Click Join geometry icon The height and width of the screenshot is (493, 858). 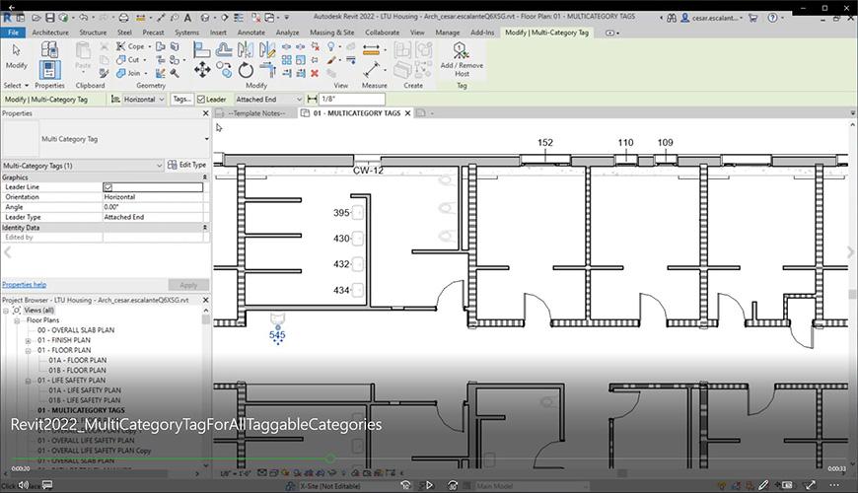[x=121, y=73]
